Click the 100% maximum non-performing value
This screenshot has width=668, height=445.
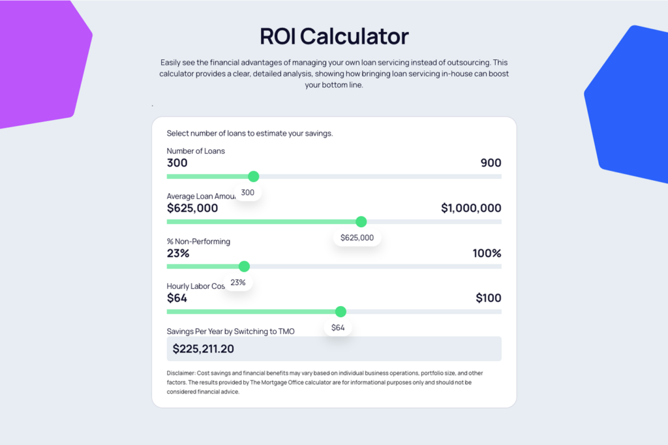click(487, 253)
